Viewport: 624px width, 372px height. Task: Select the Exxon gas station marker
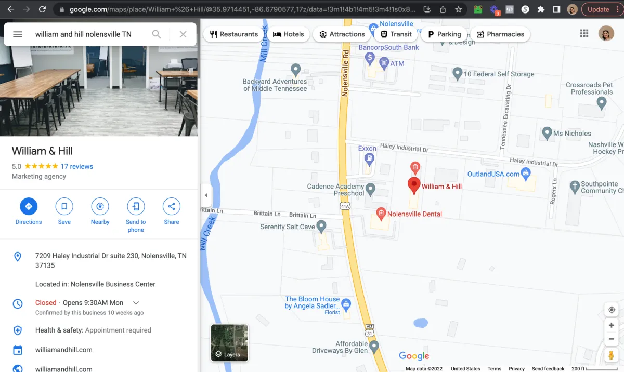[369, 158]
